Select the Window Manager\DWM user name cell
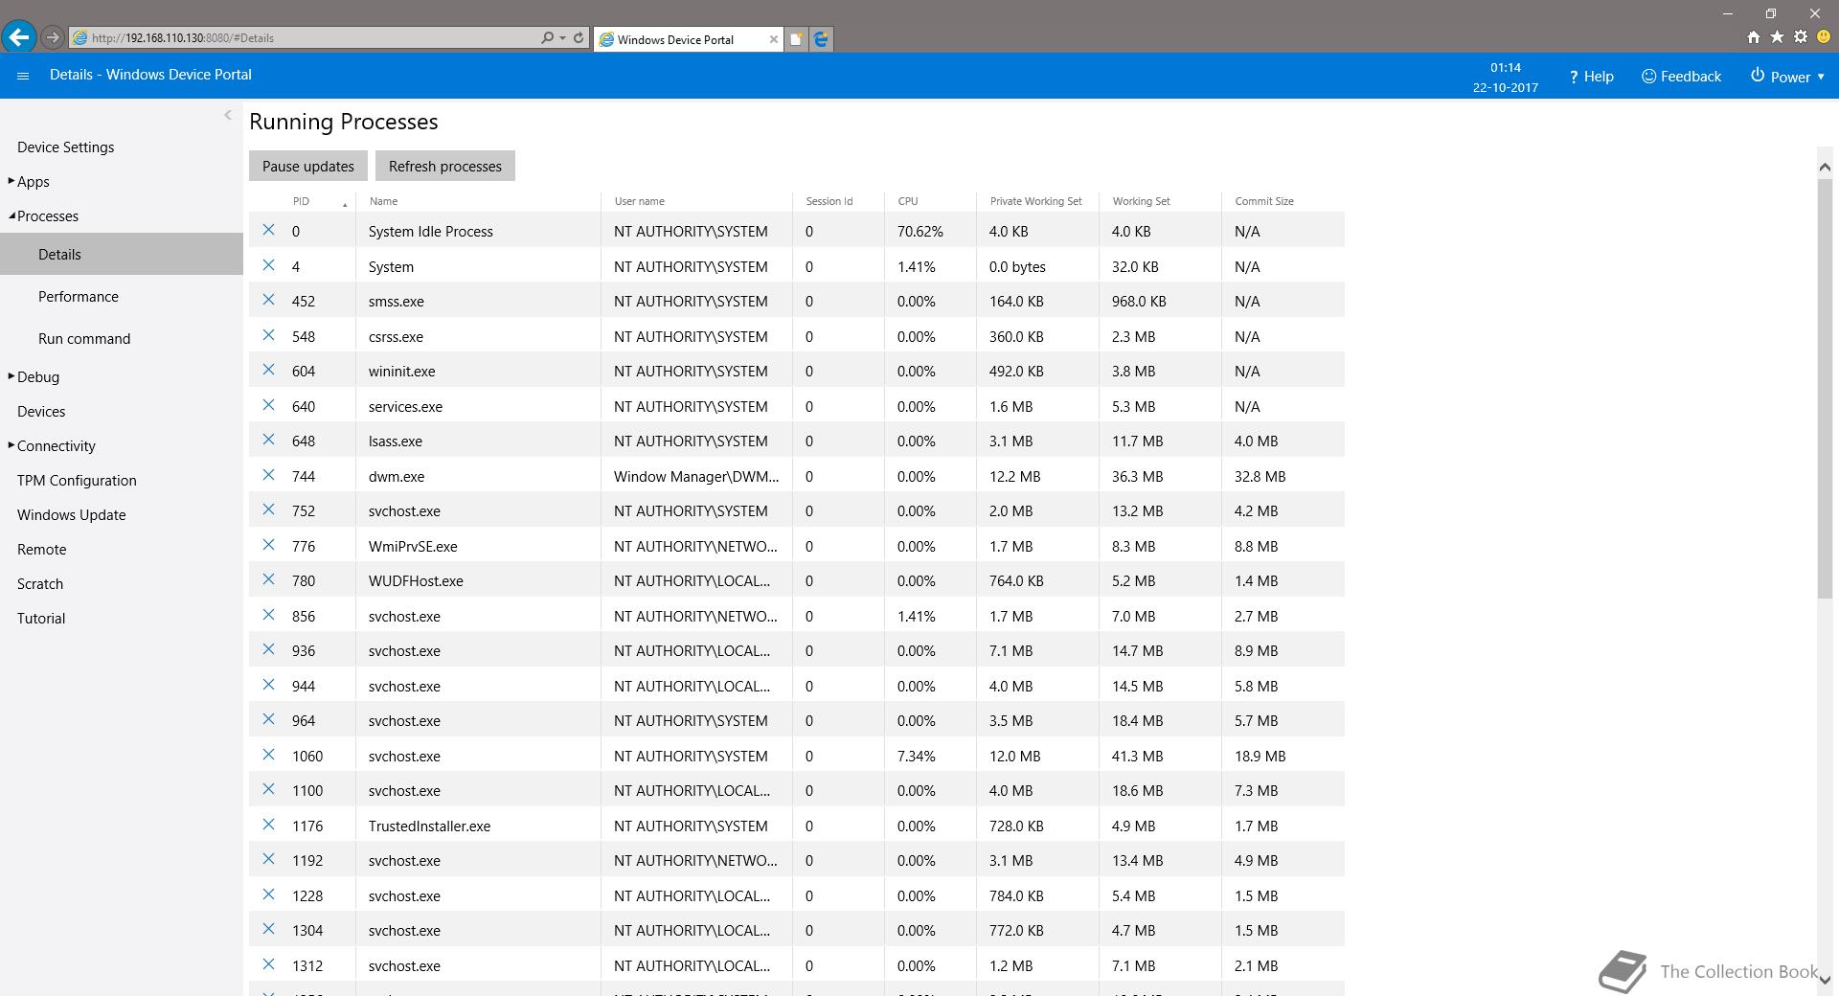Viewport: 1839px width, 996px height. pyautogui.click(x=696, y=476)
